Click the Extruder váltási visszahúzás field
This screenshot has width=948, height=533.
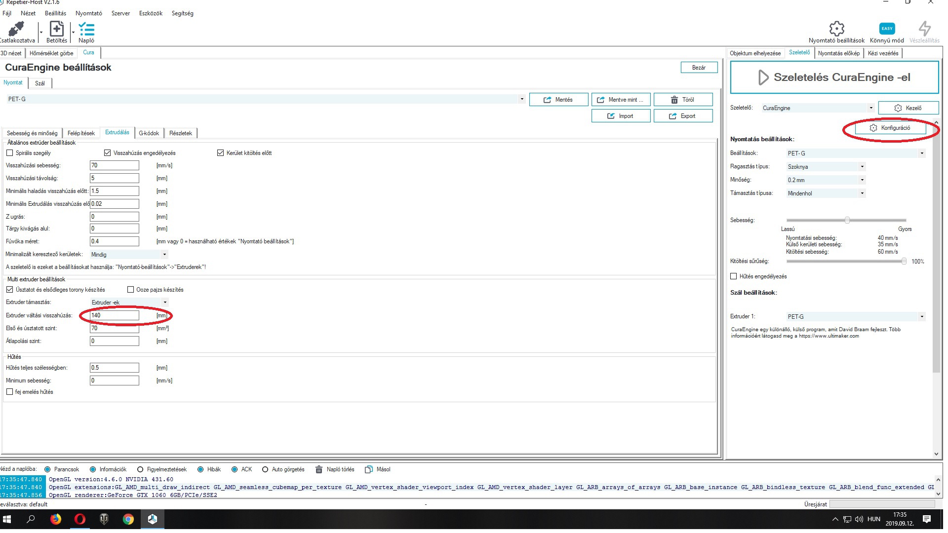(115, 315)
